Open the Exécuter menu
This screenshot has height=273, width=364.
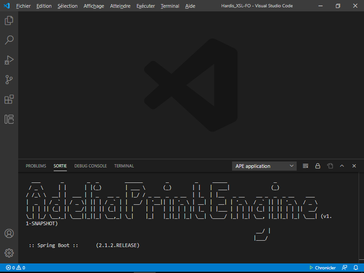pos(146,6)
